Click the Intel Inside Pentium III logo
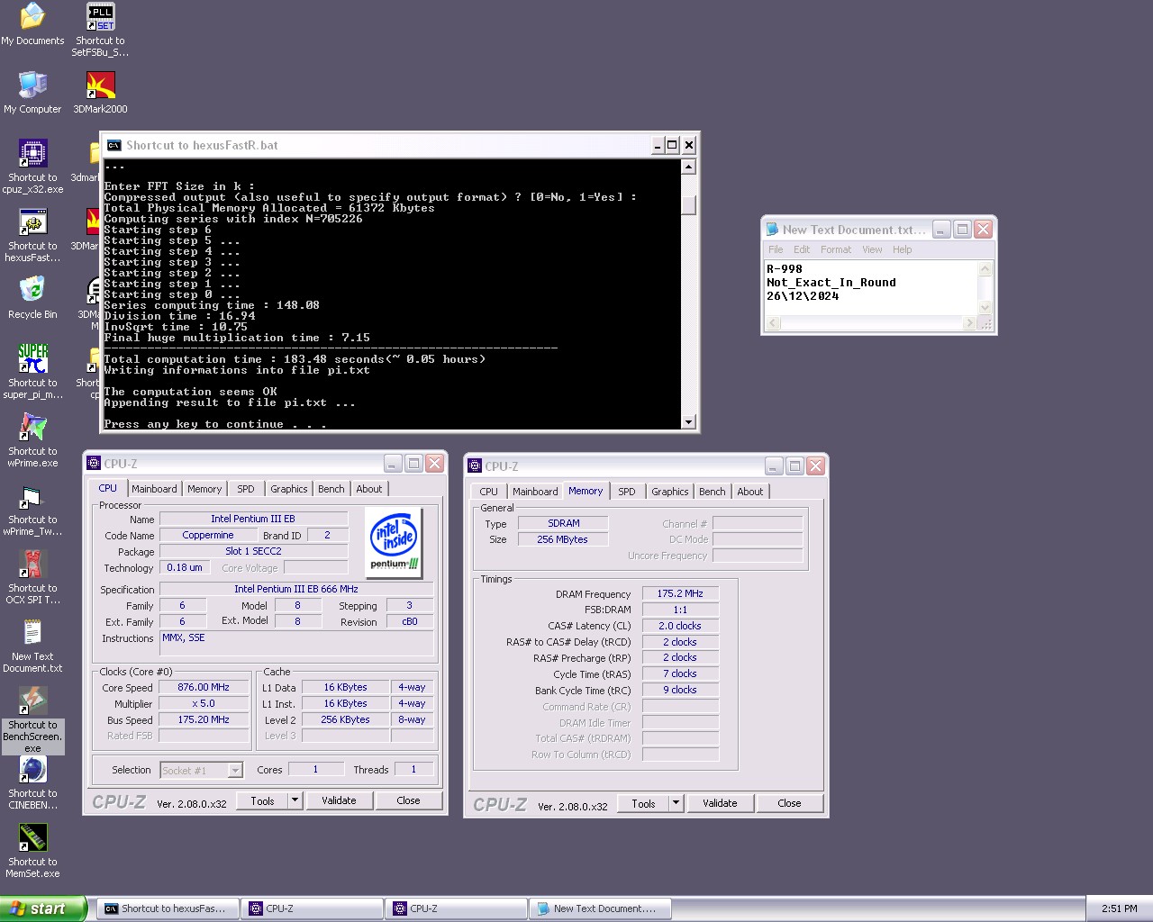 (x=395, y=542)
